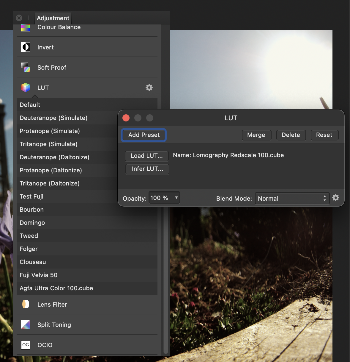Click the LUT name Lomography Redscale 100.cube
Viewport: 350px width, 362px height.
pos(238,155)
